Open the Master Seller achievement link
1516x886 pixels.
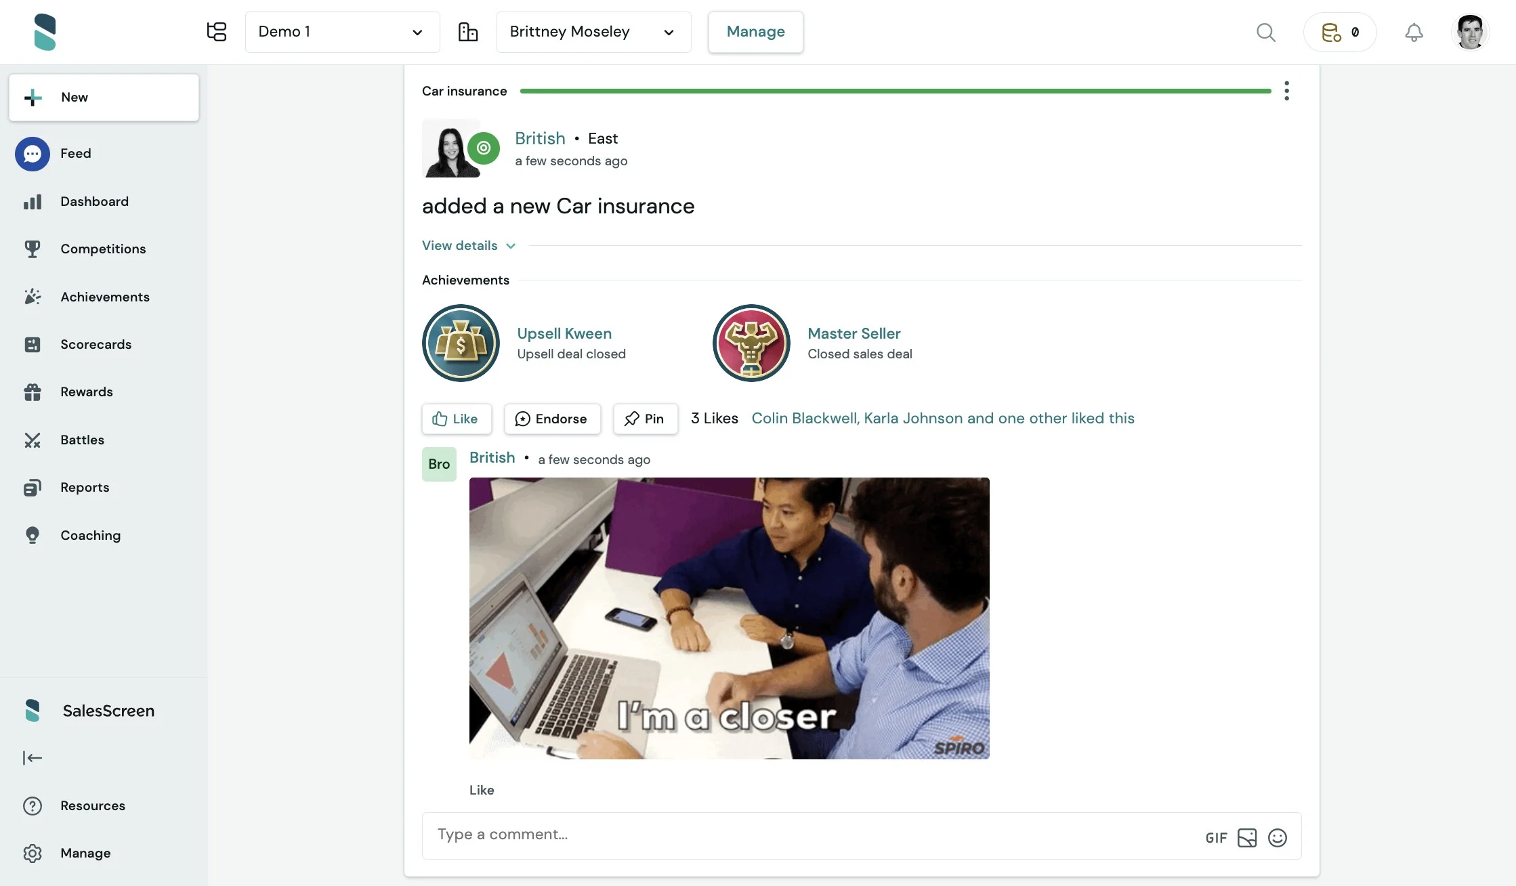pos(854,333)
